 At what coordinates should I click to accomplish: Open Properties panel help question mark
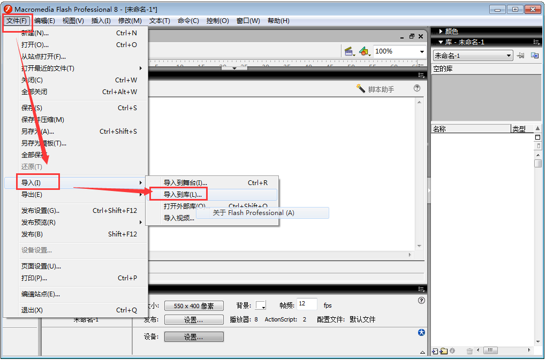coord(421,301)
